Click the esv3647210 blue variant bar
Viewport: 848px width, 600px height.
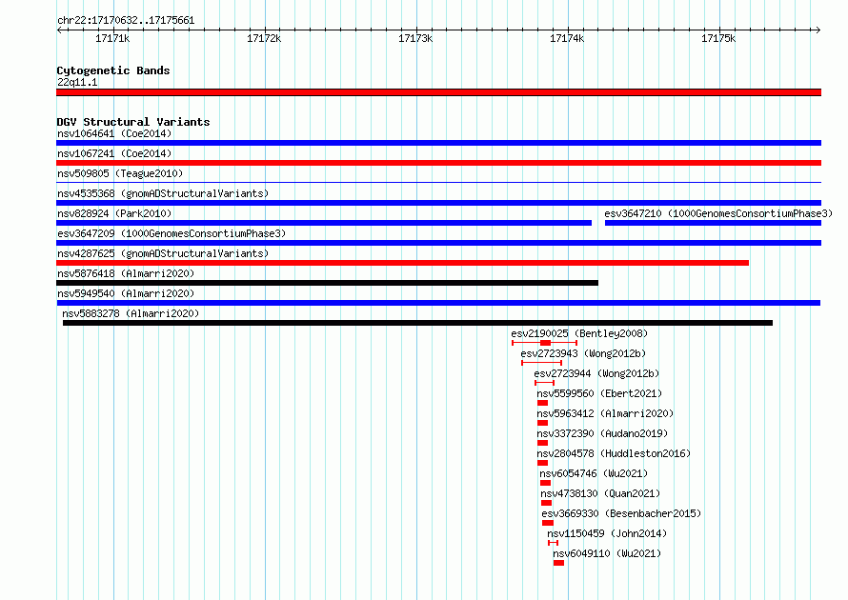713,223
